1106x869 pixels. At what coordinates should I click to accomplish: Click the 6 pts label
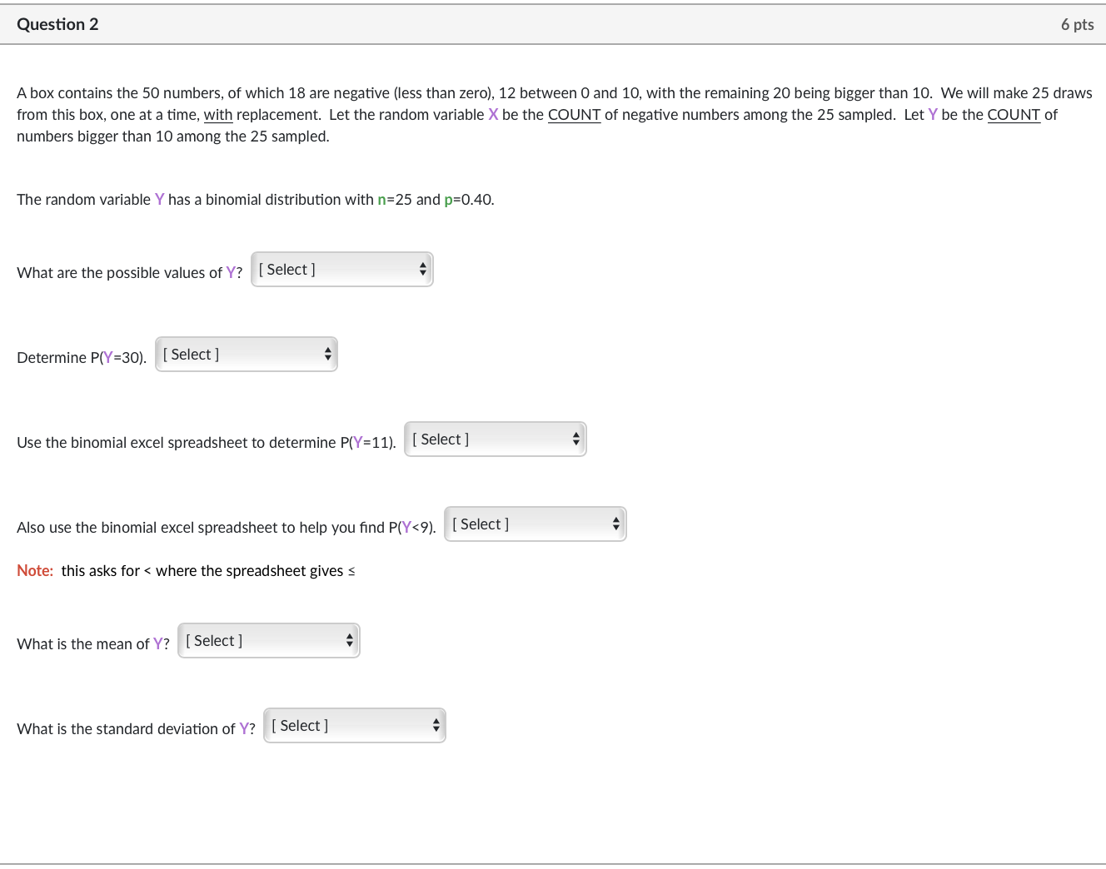1078,24
